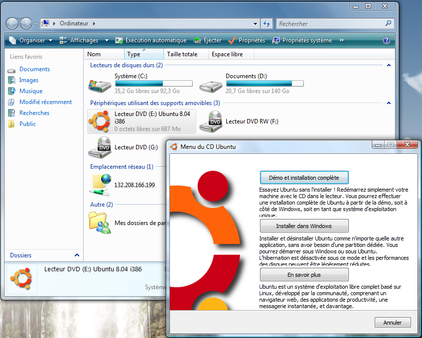Click Éjecter in the toolbar
422x338 pixels.
207,40
